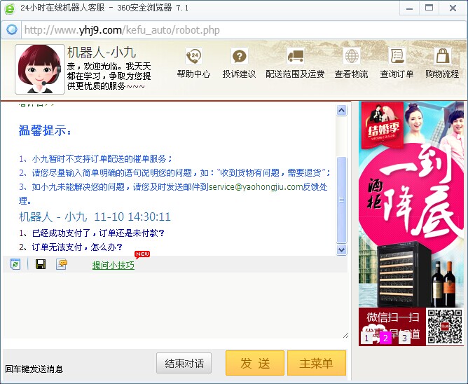This screenshot has height=384, width=468.
Task: Click the 主菜单 main menu button
Action: click(x=317, y=363)
